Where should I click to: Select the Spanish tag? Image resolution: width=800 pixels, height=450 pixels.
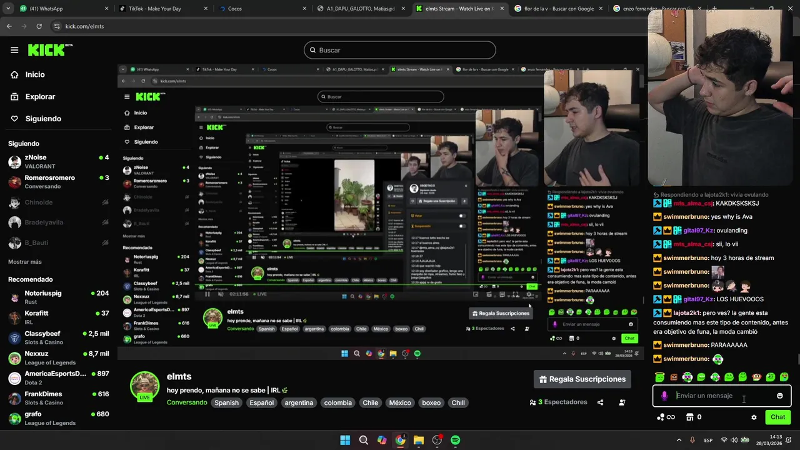click(227, 402)
